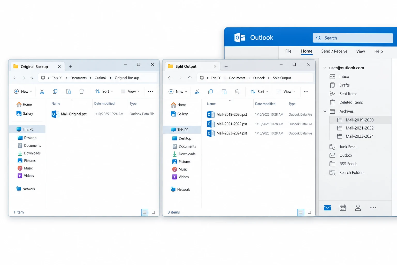Open New dropdown in Original Backup window
This screenshot has height=265, width=397.
[x=23, y=91]
